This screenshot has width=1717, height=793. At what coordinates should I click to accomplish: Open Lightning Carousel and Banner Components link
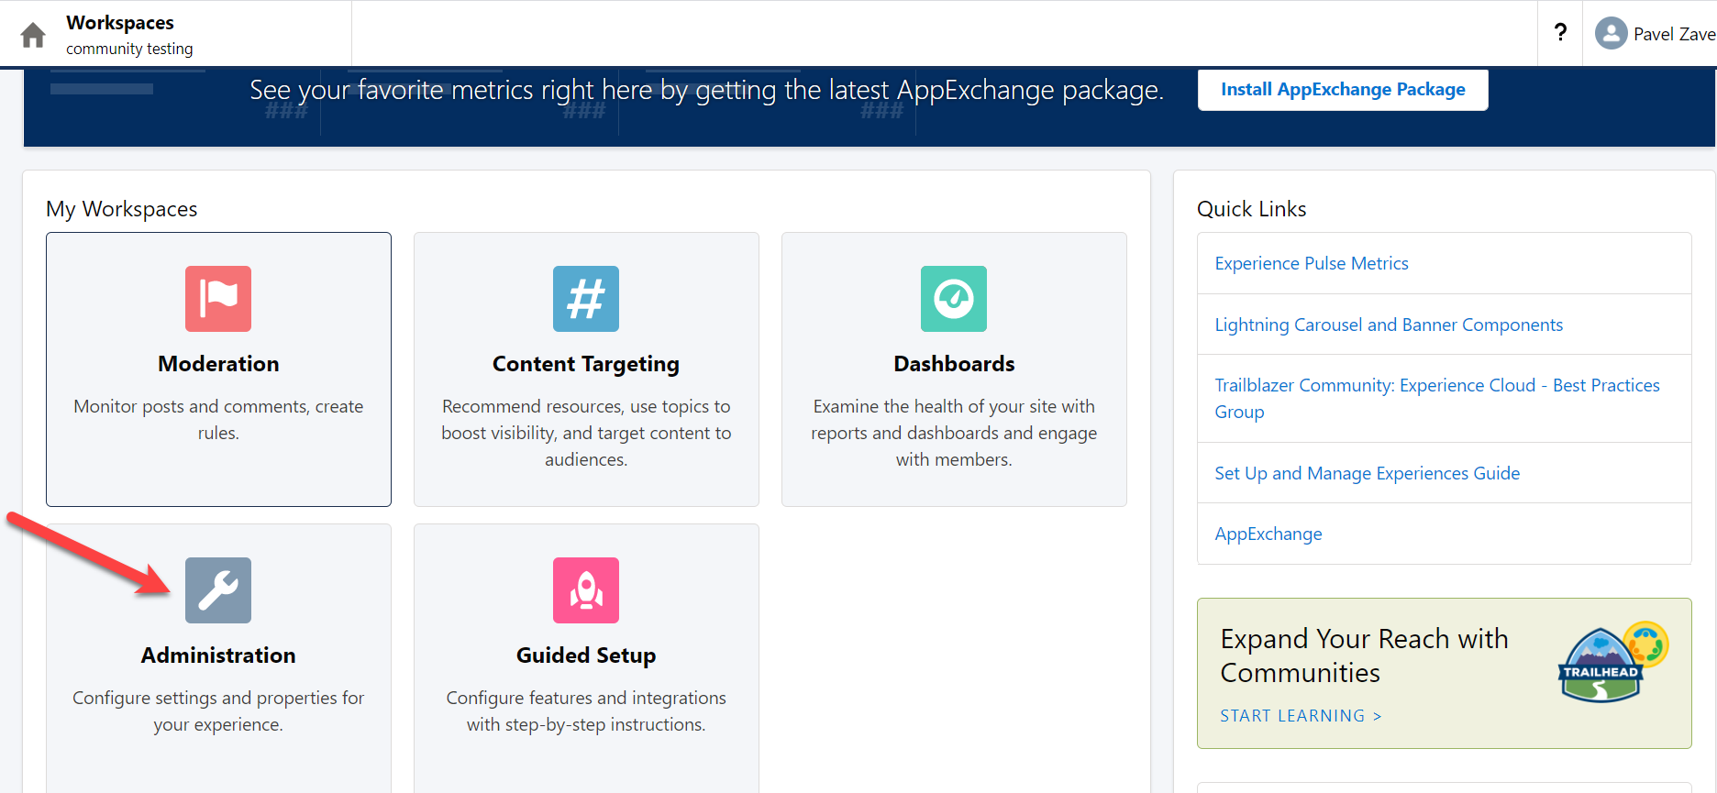pos(1389,325)
